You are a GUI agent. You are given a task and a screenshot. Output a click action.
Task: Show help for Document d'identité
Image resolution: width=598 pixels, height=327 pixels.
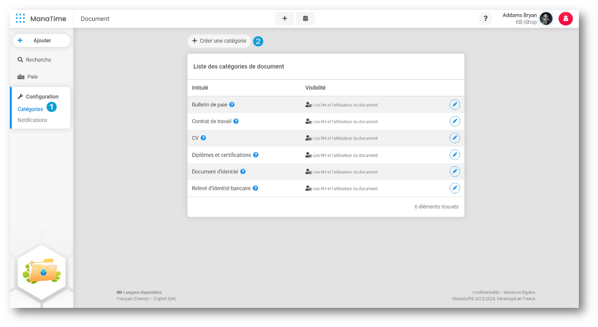[243, 171]
